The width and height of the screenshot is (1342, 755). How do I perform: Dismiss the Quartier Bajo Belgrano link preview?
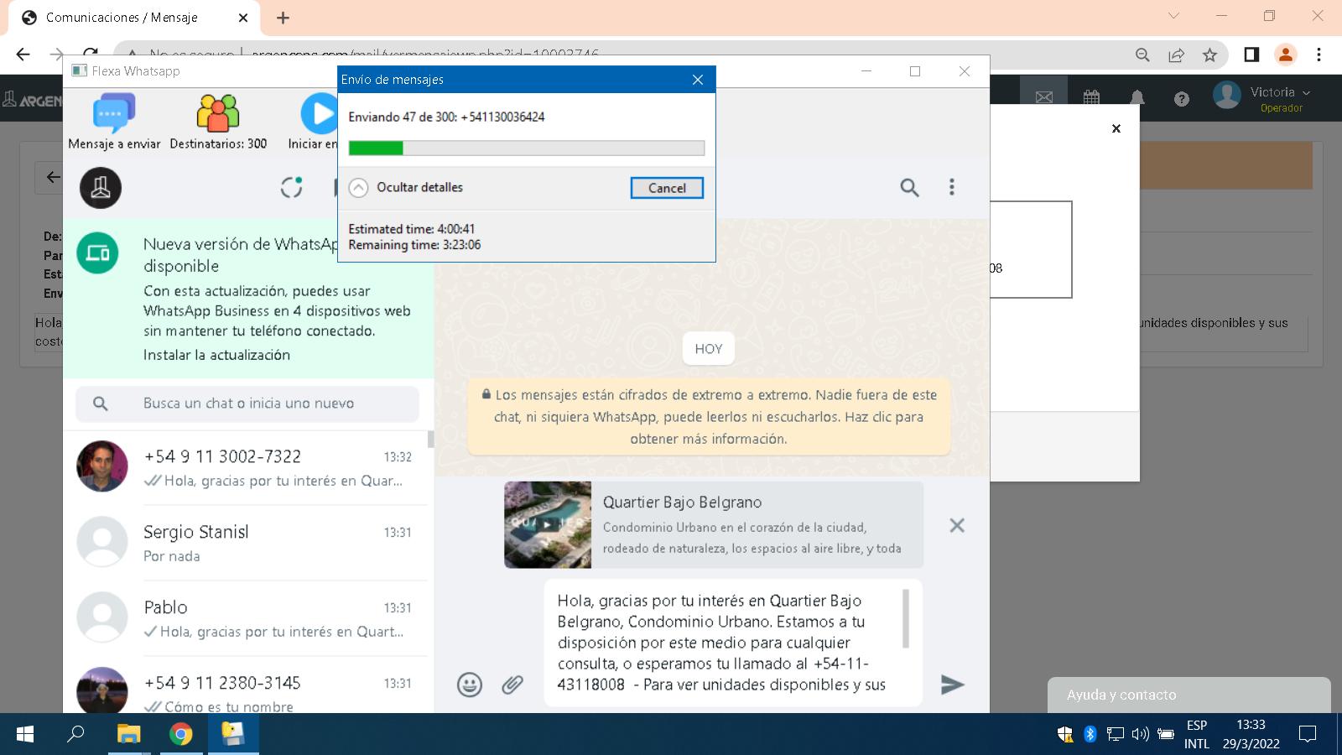coord(957,525)
